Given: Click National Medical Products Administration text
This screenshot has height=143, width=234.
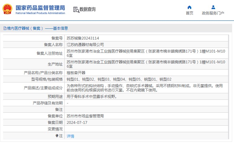Looking at the screenshot, I should tap(40, 13).
